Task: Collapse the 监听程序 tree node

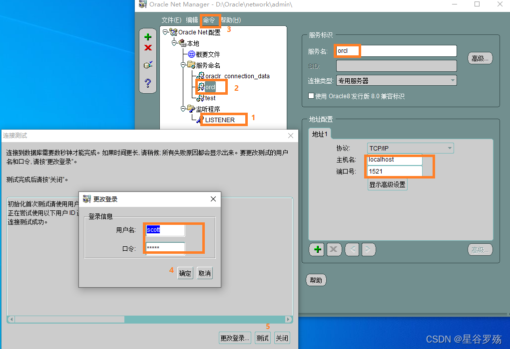Action: [183, 109]
